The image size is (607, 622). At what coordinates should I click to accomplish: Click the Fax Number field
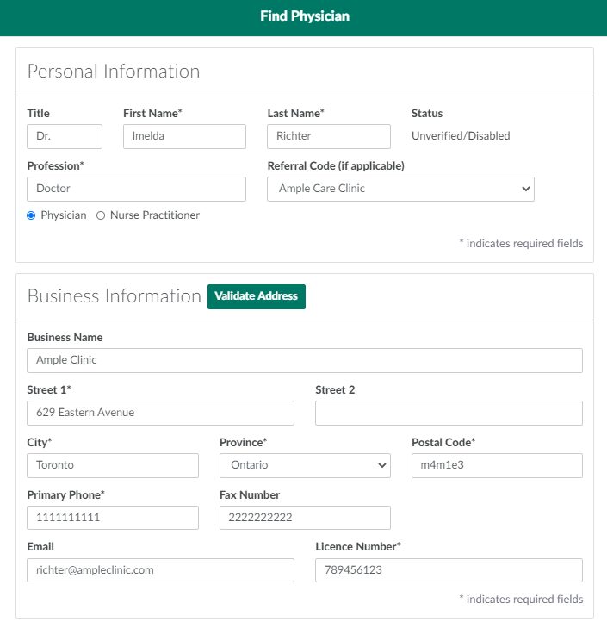(305, 518)
